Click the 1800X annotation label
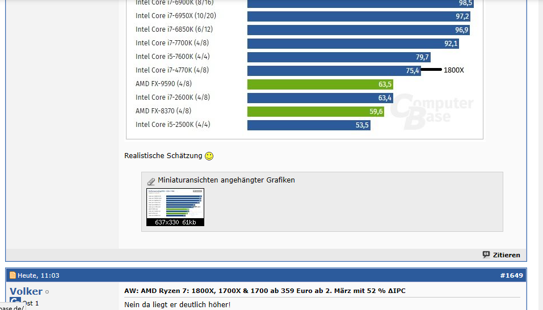 [x=454, y=70]
